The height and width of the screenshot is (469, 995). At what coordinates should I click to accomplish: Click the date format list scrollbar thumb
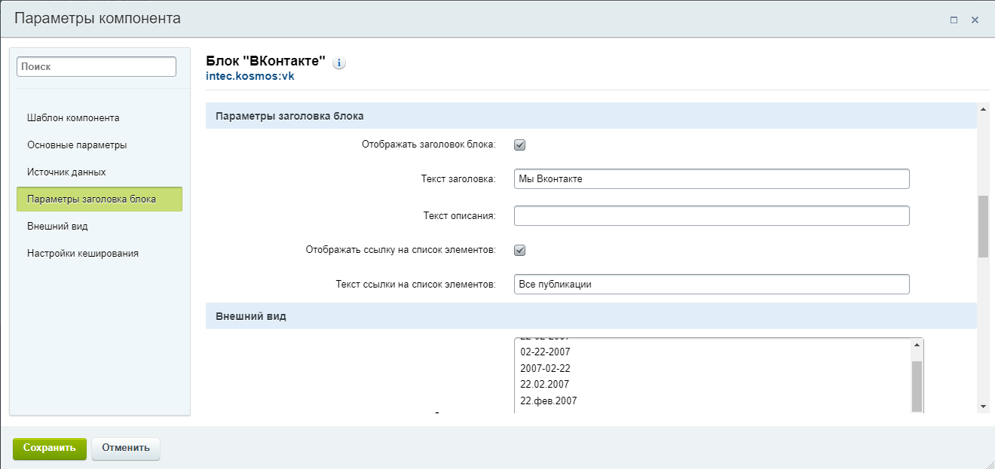coord(917,385)
